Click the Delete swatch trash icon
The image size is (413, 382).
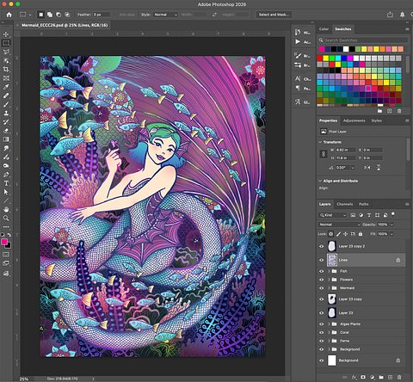pos(399,111)
